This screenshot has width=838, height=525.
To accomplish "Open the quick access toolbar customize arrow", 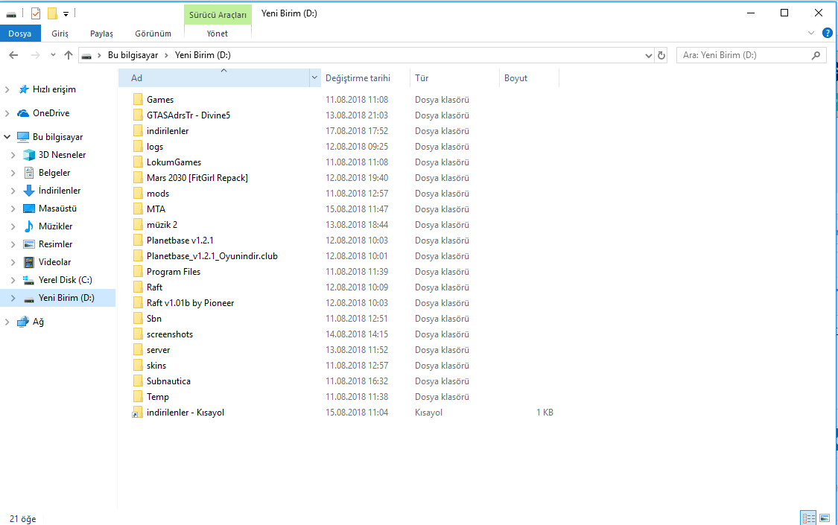I will click(x=66, y=14).
